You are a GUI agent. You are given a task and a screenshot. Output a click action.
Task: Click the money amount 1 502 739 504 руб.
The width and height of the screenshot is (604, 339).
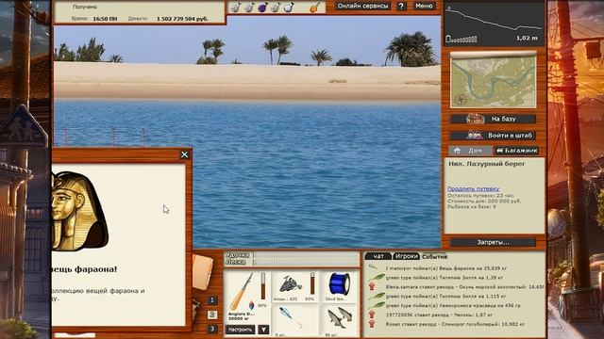182,19
